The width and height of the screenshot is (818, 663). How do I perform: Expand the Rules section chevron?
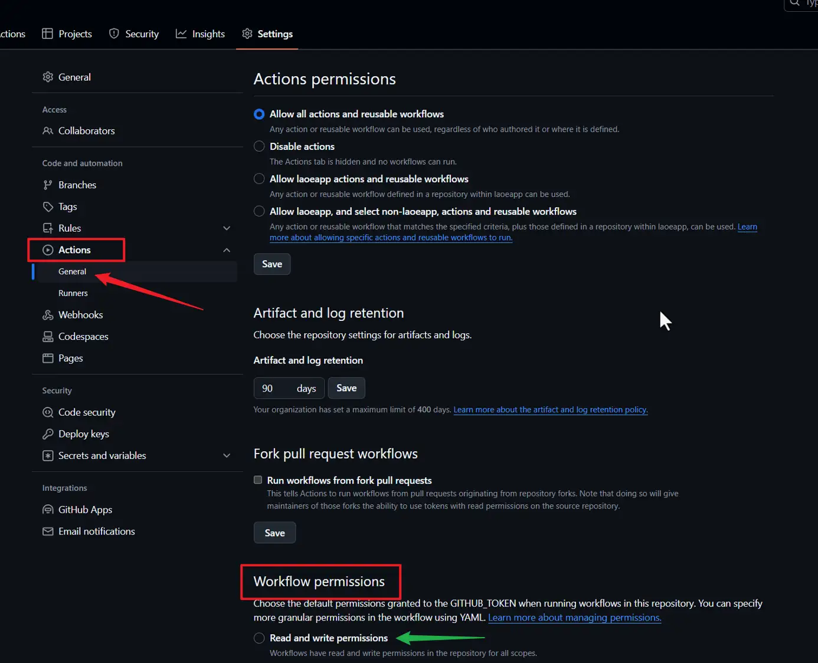227,228
